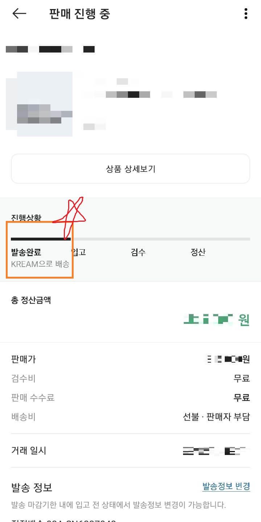Tap the progress bar under 진행상황

[130, 239]
